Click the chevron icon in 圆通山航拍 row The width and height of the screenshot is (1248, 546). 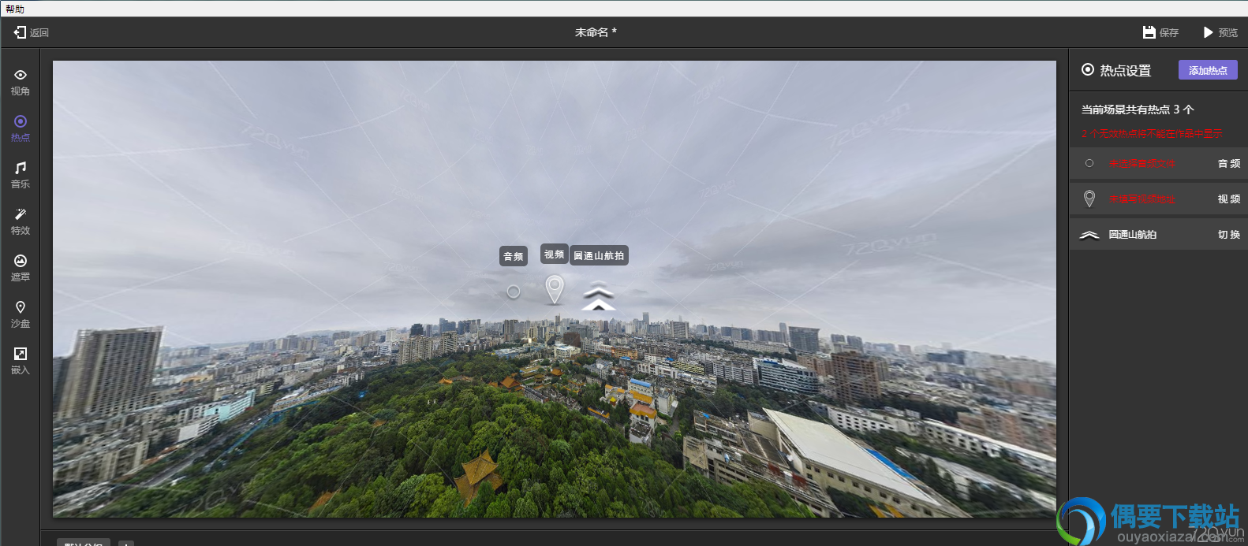tap(1089, 234)
